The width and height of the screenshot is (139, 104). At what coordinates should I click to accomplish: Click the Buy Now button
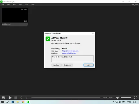56,65
